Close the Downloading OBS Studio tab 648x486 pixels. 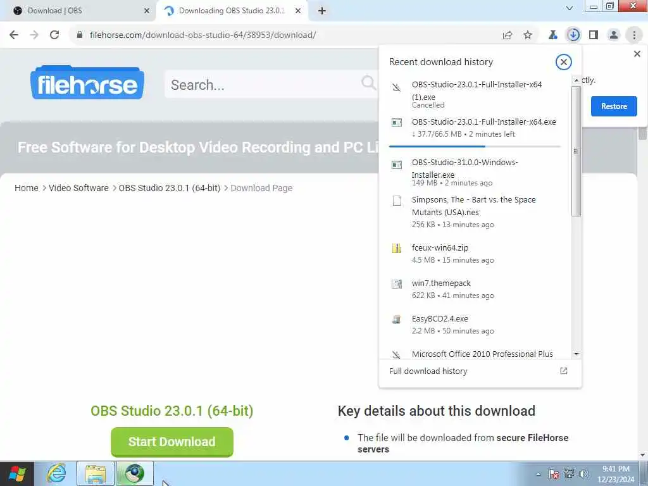coord(298,11)
